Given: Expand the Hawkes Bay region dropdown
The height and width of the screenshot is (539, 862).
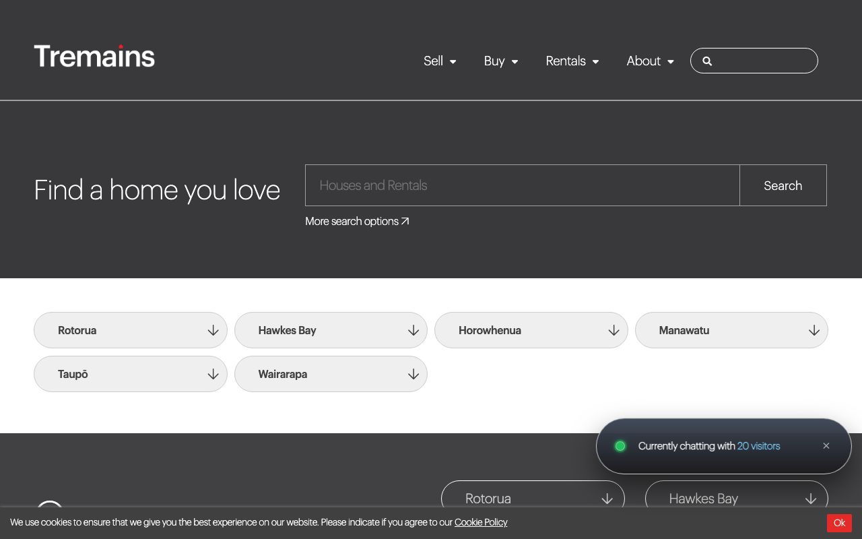Looking at the screenshot, I should (331, 330).
